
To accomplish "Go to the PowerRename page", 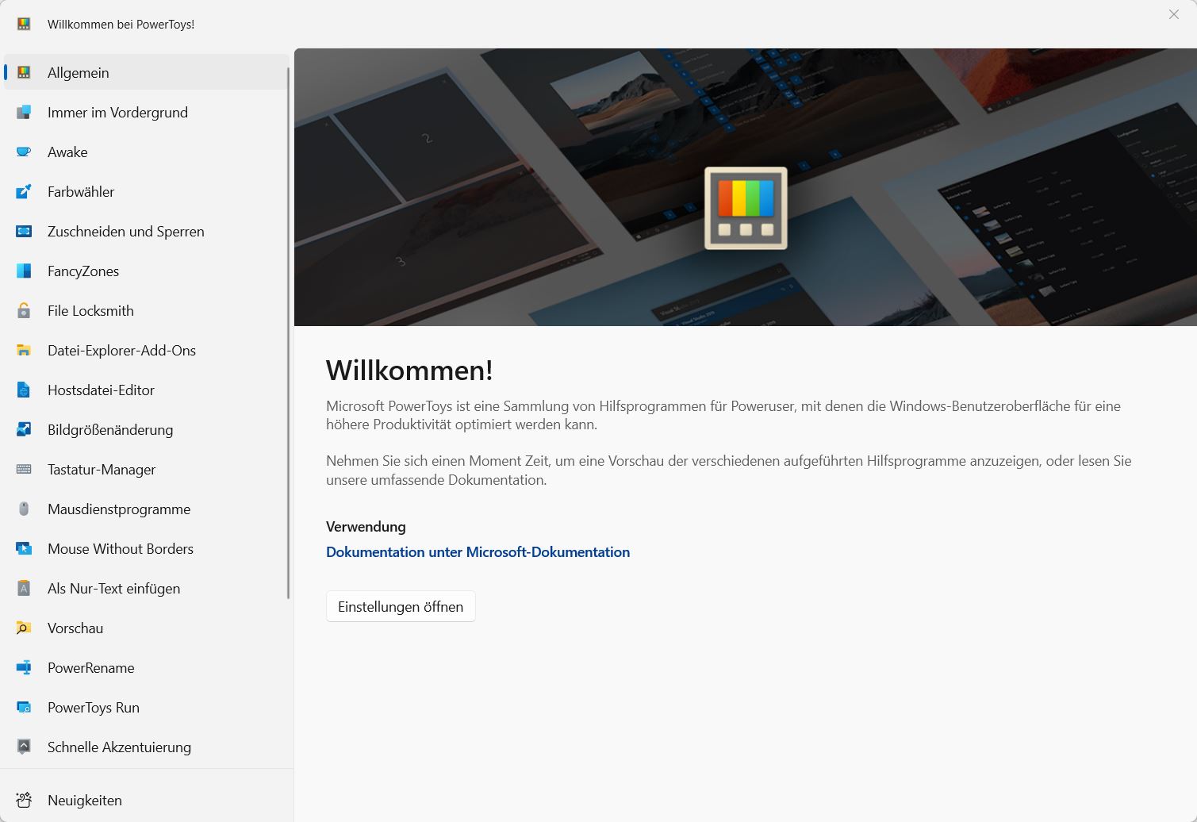I will point(146,667).
